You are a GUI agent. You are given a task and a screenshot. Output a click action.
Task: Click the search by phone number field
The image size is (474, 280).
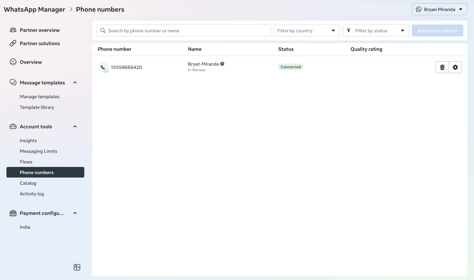coord(184,31)
